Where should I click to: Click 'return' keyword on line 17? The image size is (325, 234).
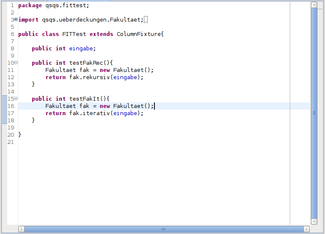[x=56, y=113]
